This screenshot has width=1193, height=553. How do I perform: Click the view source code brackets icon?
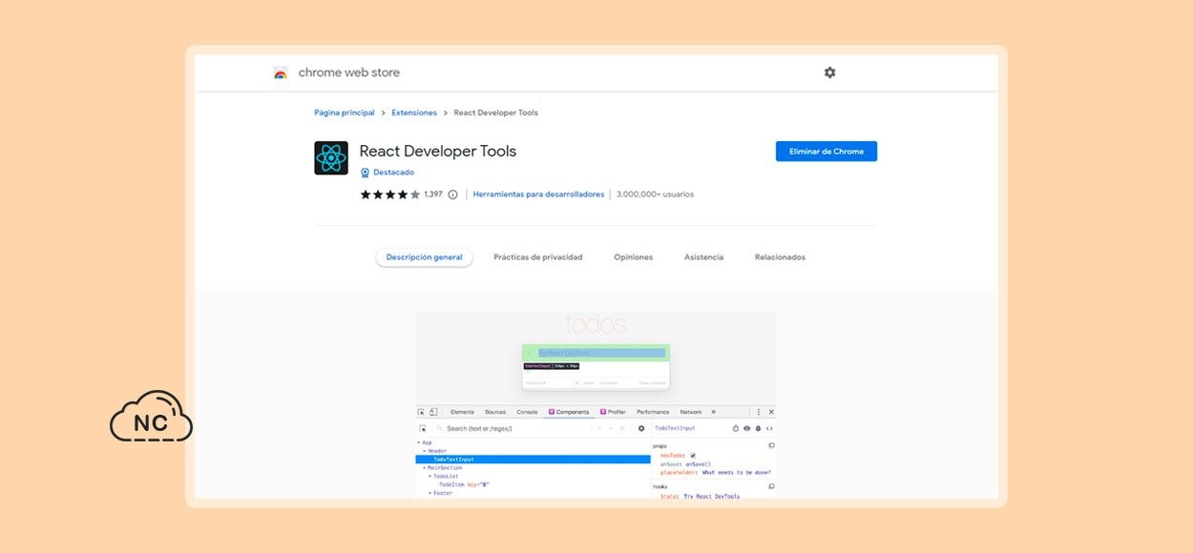click(x=769, y=429)
